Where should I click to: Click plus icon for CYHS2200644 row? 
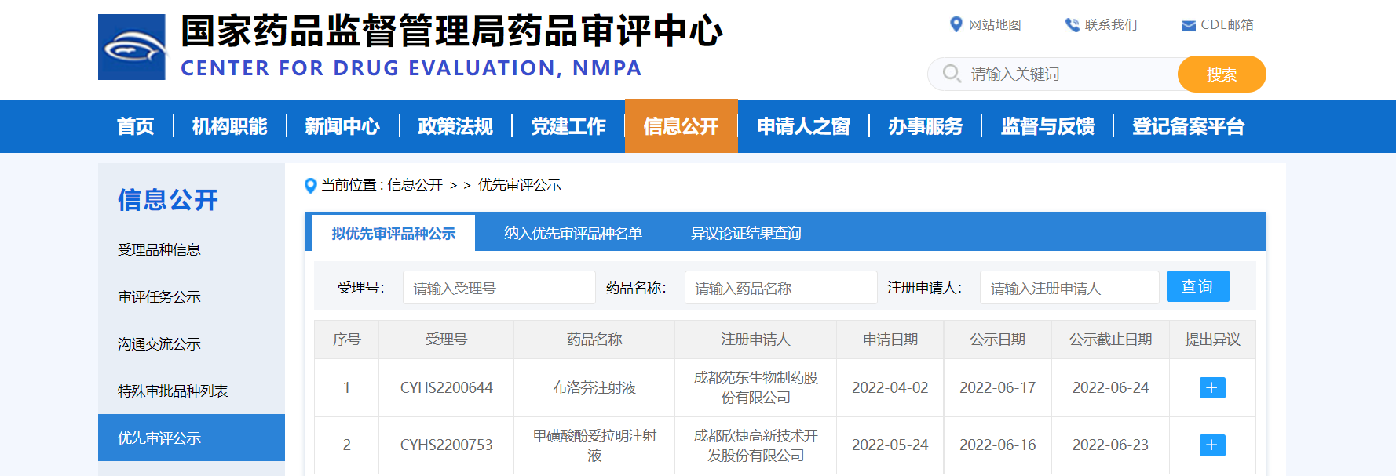click(1212, 387)
